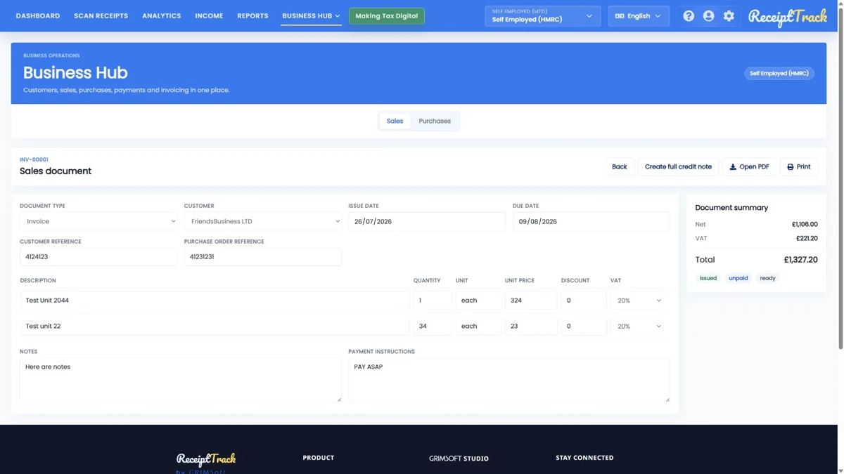The width and height of the screenshot is (844, 474).
Task: Click the STAY CONNECTED footer heading
Action: coord(584,458)
